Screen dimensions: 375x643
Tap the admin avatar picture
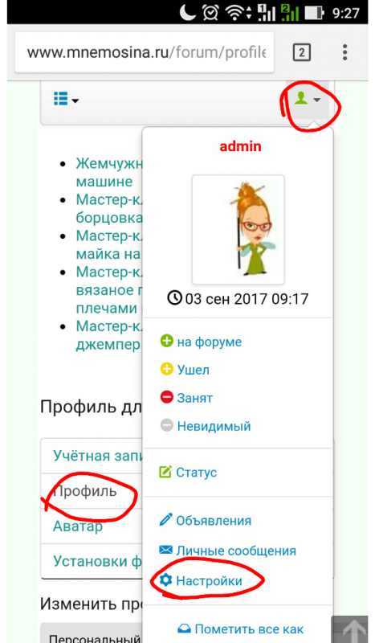238,230
